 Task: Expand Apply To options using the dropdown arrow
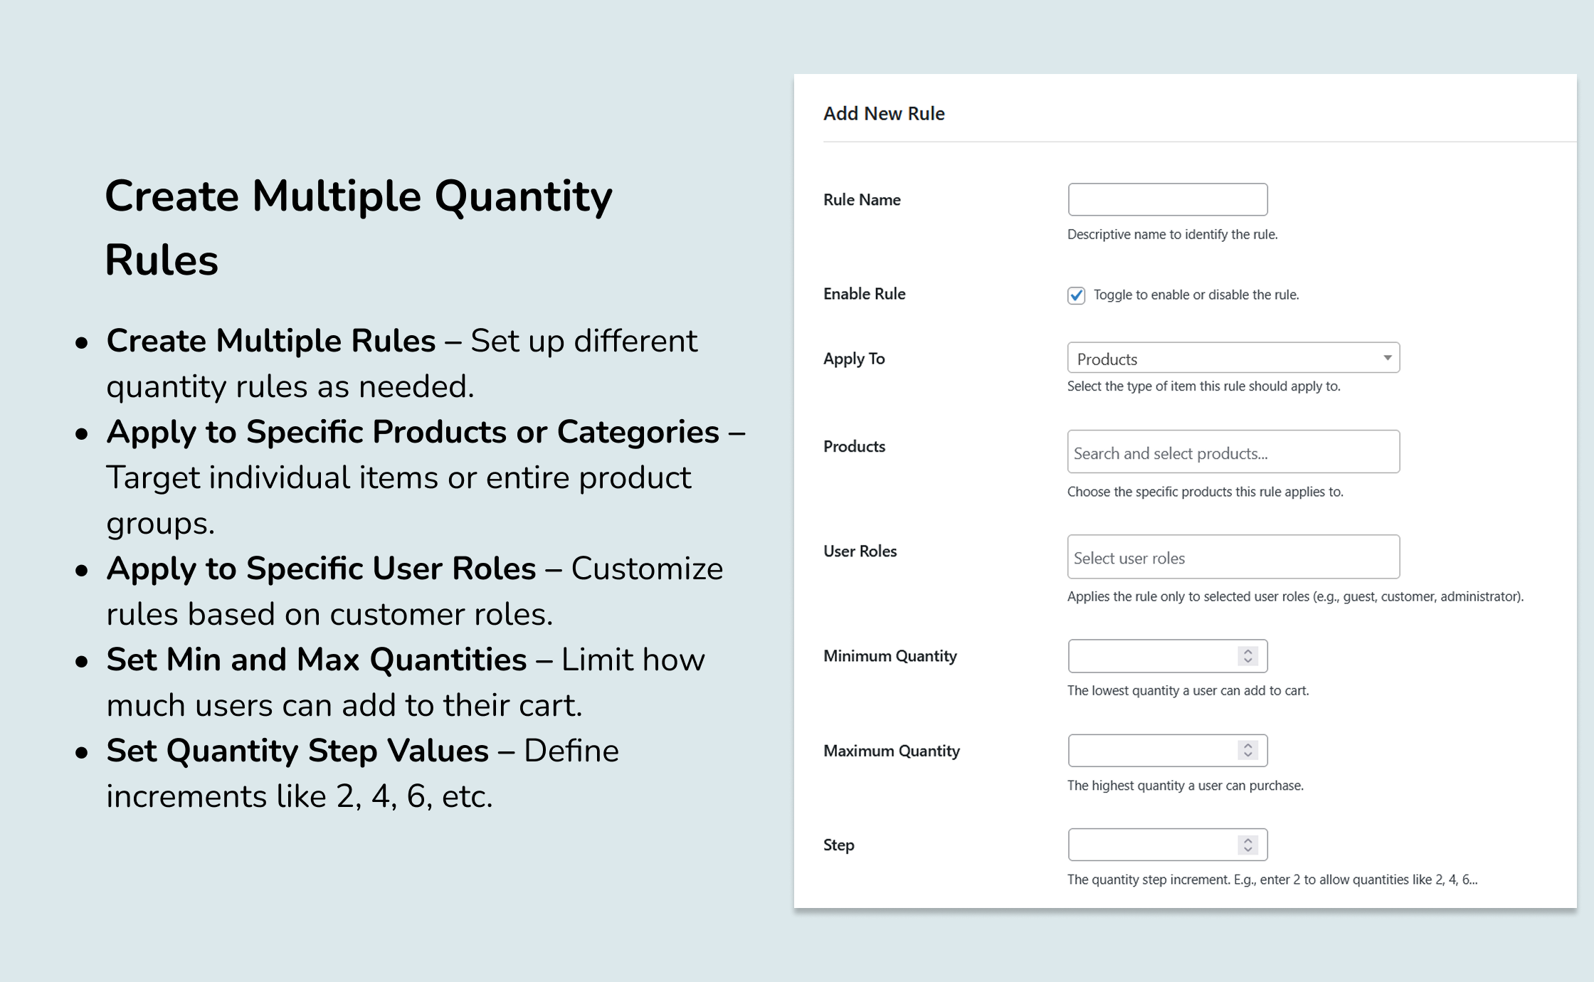[1387, 359]
